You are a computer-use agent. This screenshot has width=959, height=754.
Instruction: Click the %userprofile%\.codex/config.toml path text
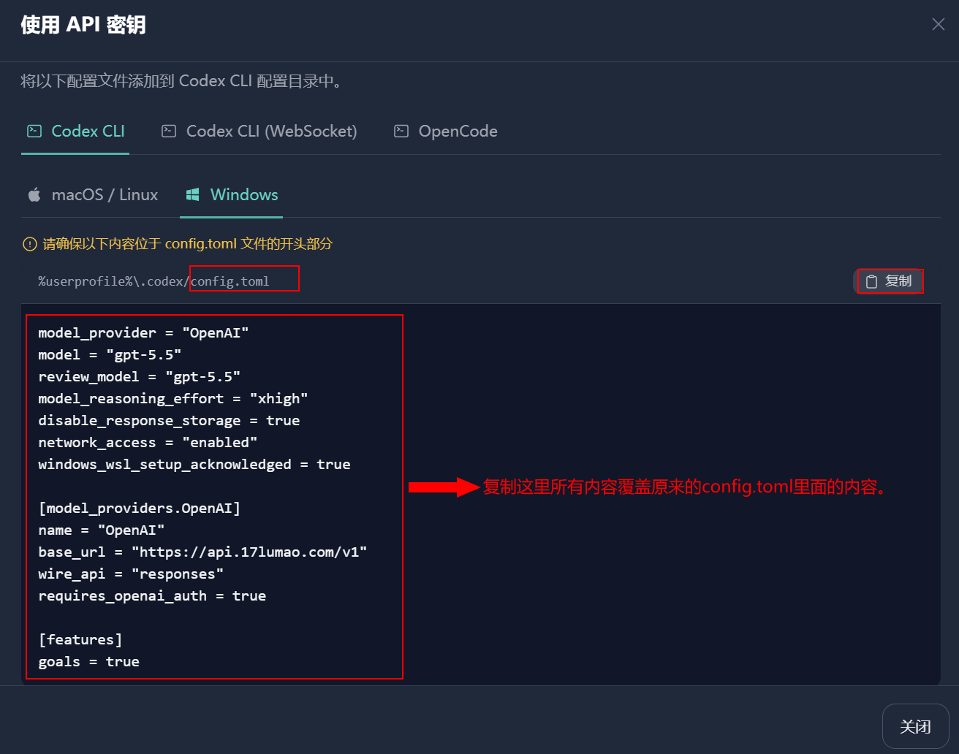(153, 281)
